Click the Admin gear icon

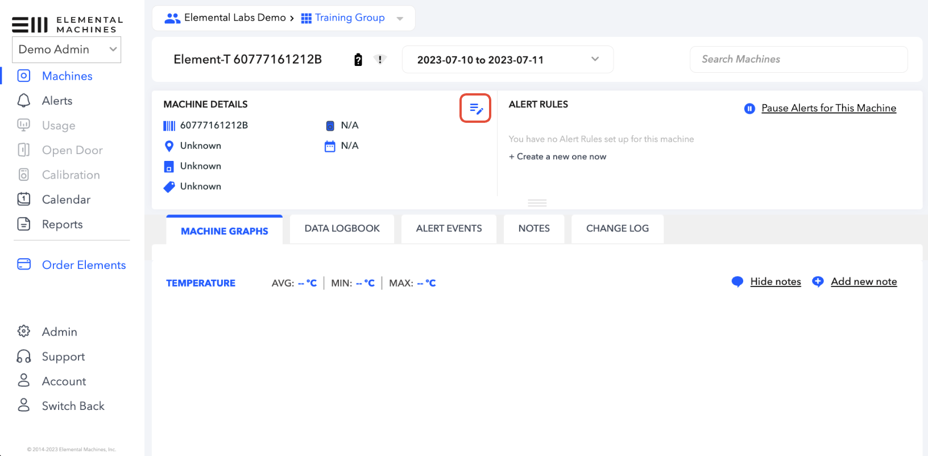click(24, 331)
